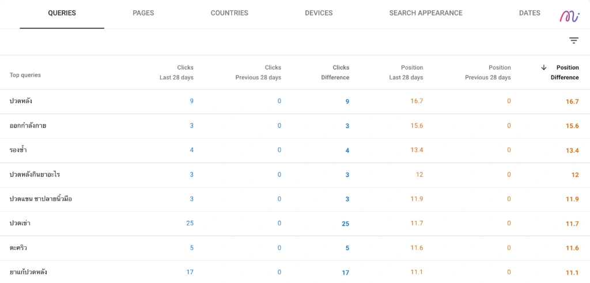Click the Clicks Previous 28 days header
This screenshot has width=590, height=283.
pyautogui.click(x=258, y=72)
